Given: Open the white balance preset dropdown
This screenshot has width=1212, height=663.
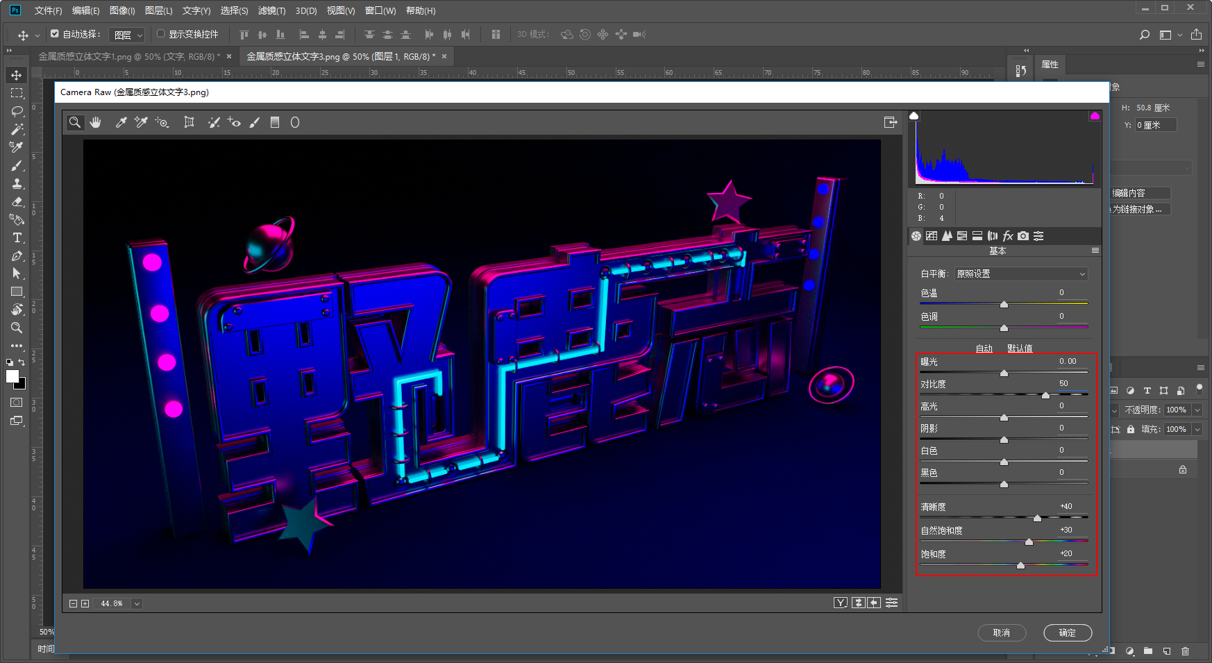Looking at the screenshot, I should (1020, 274).
